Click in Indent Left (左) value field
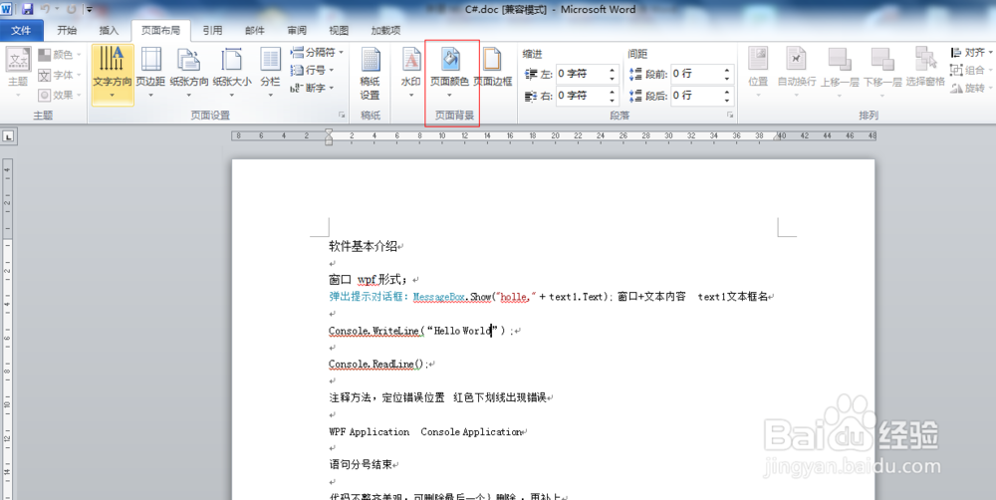Viewport: 996px width, 500px height. (x=581, y=74)
